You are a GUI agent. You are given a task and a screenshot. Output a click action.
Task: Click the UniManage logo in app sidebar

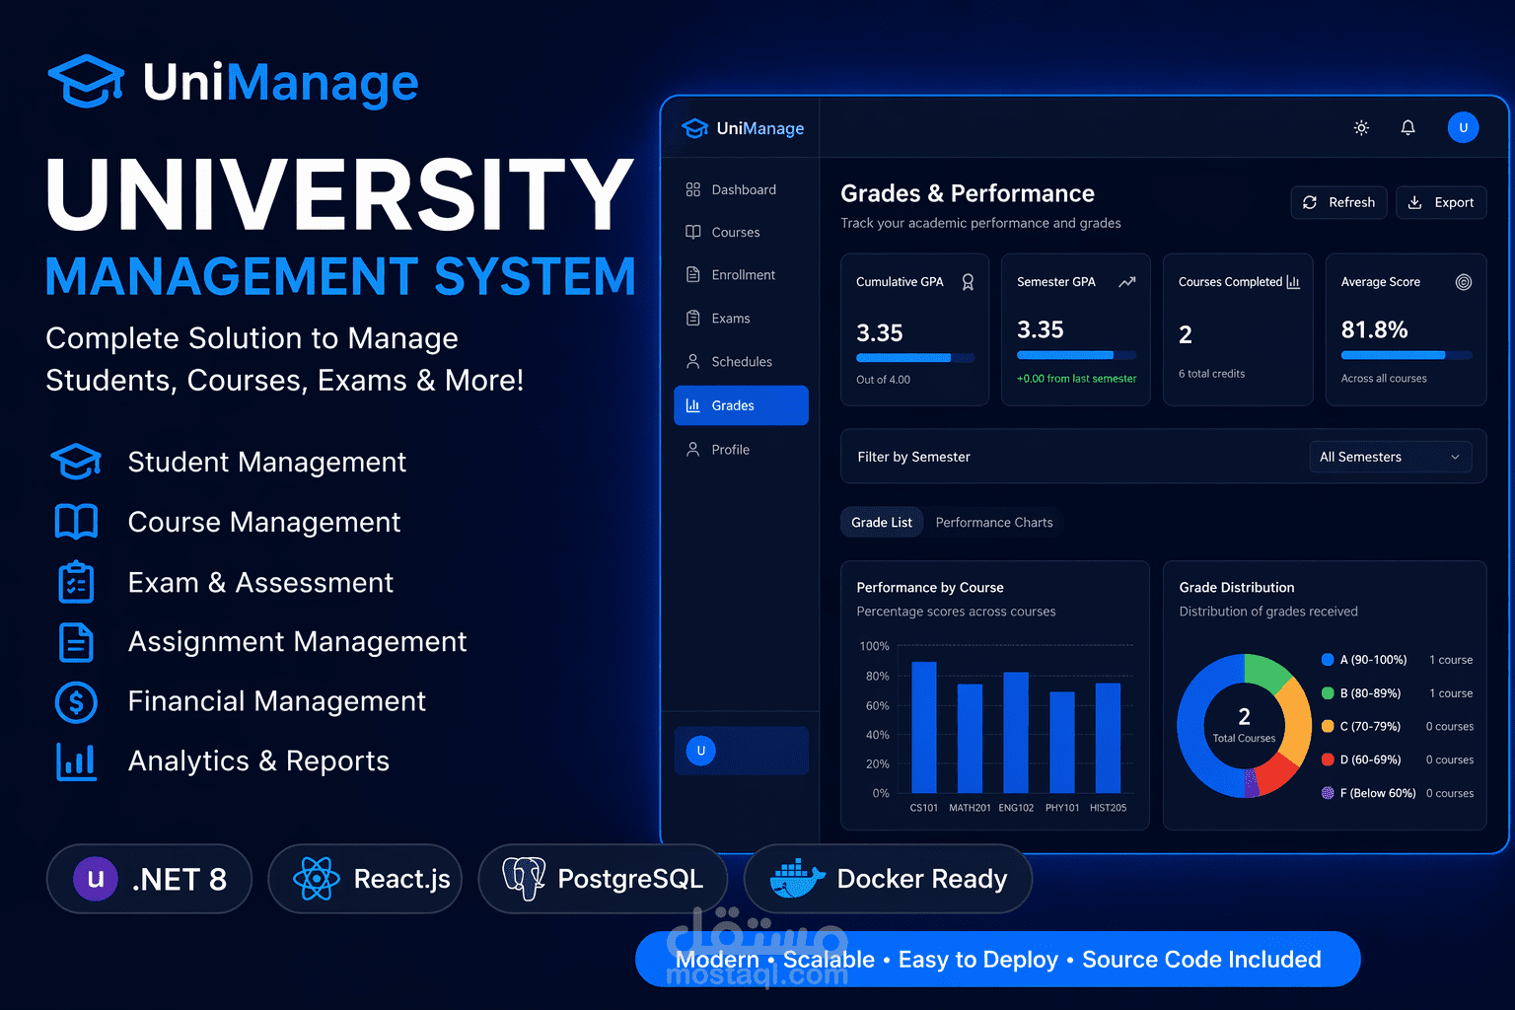click(743, 128)
